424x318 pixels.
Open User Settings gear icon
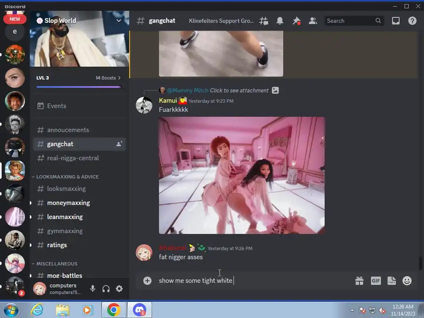pyautogui.click(x=119, y=289)
